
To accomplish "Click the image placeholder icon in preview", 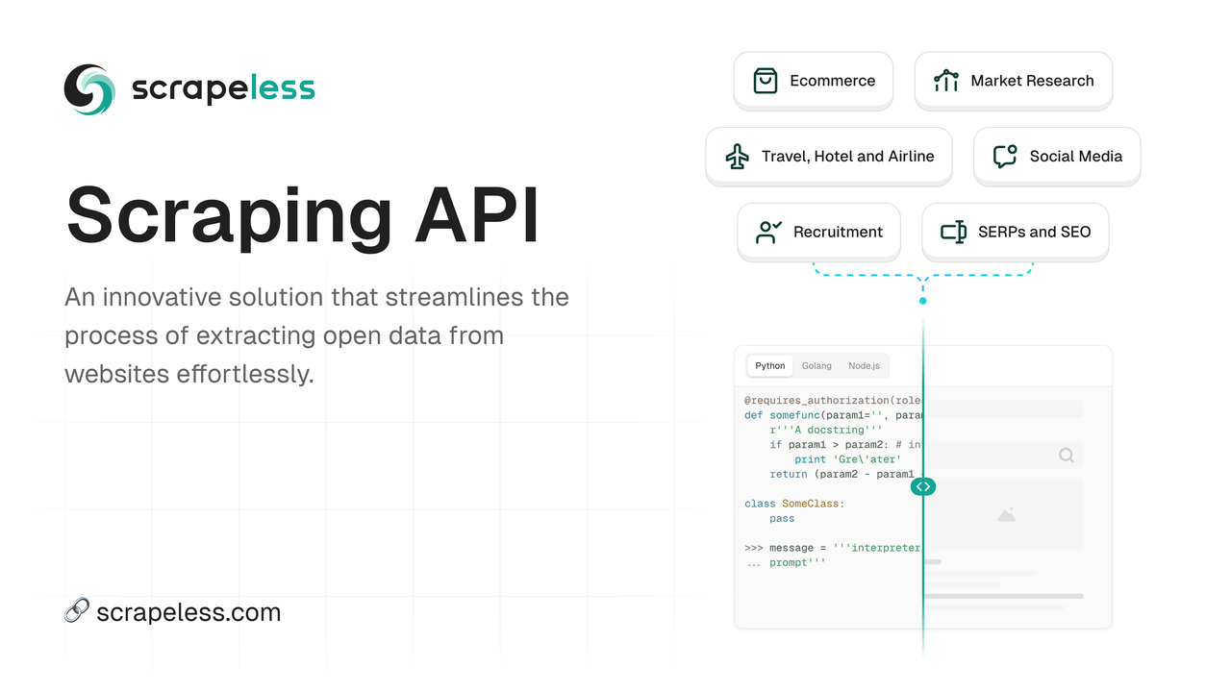I will pyautogui.click(x=1006, y=515).
